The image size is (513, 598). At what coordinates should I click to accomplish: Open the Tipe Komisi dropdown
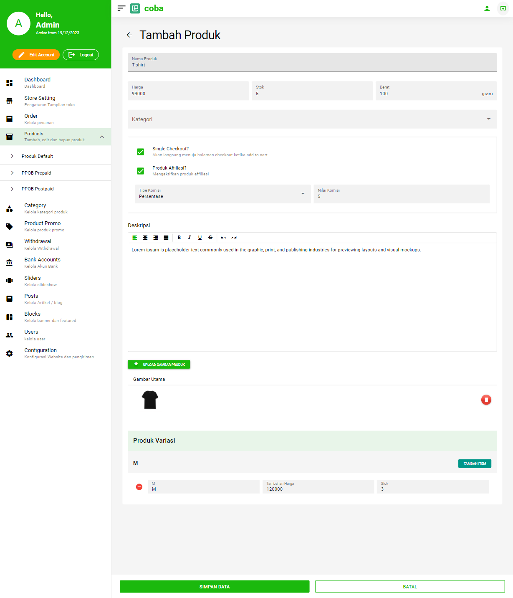click(x=222, y=194)
